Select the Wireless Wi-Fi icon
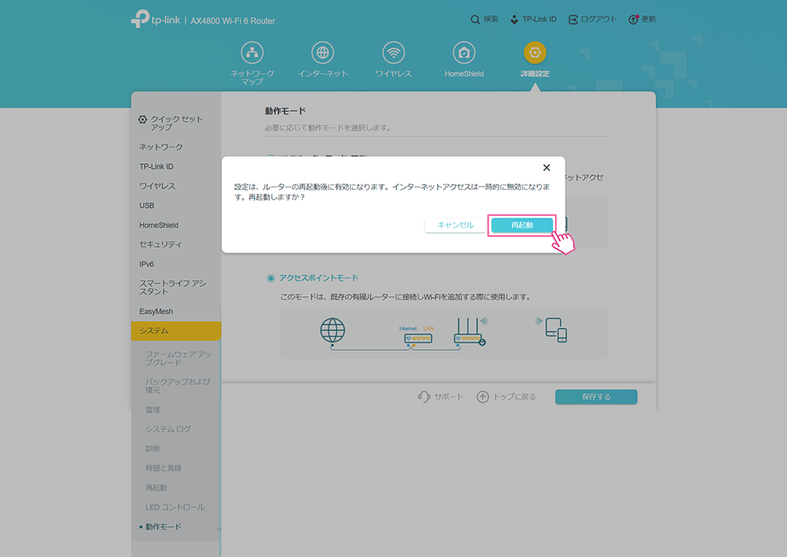This screenshot has width=787, height=557. (x=393, y=54)
